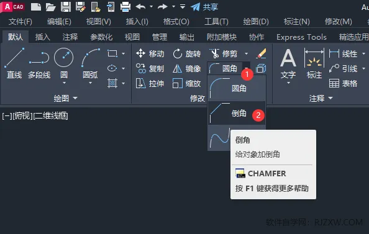Switch to the 管理 ribbon tab

click(x=159, y=37)
